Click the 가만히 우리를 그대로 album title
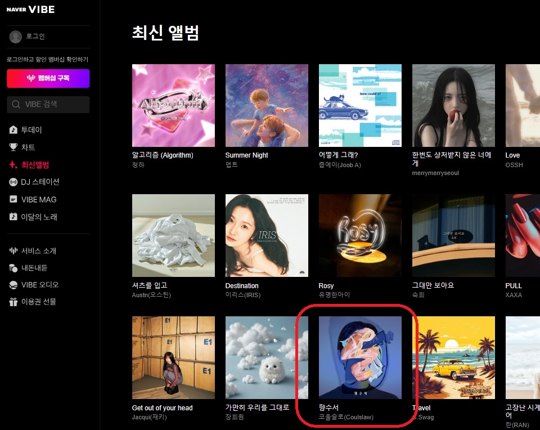The image size is (540, 430). pyautogui.click(x=257, y=407)
